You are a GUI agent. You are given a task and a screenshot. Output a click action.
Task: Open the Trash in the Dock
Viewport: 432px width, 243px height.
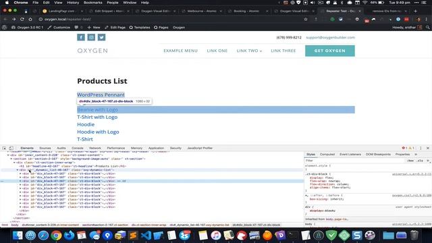point(414,236)
